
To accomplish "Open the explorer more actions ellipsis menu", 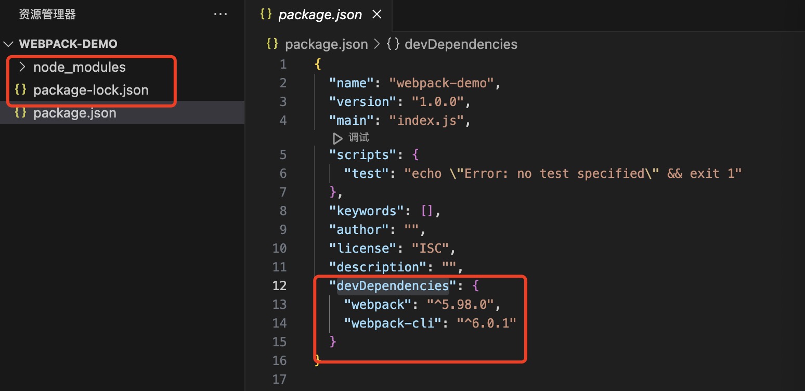I will 220,15.
